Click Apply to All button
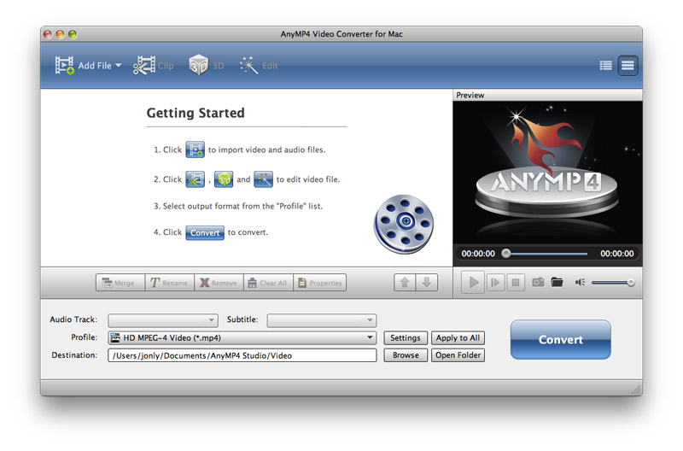Viewport: 683px width, 451px height. pyautogui.click(x=458, y=337)
